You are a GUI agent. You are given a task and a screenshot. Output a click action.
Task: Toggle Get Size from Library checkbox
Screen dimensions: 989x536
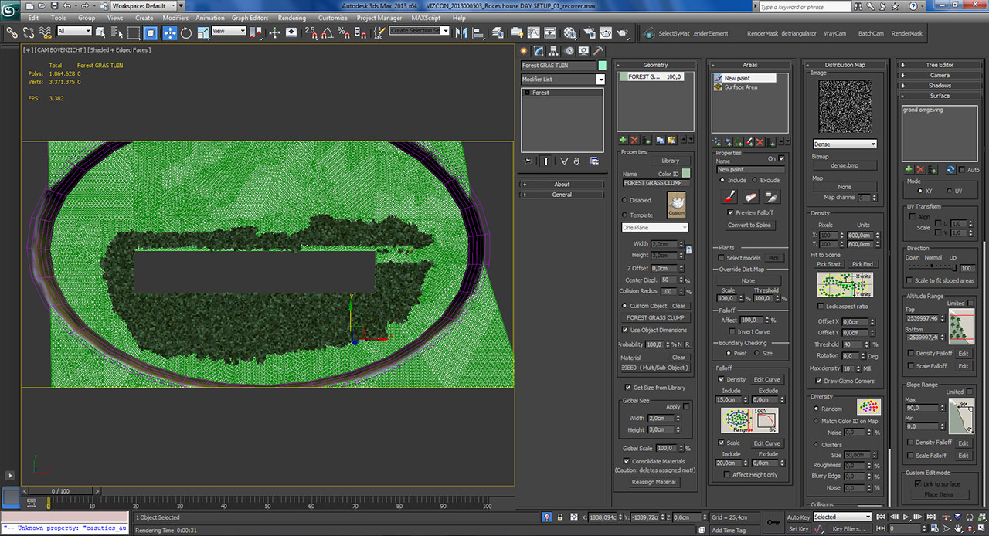(627, 388)
